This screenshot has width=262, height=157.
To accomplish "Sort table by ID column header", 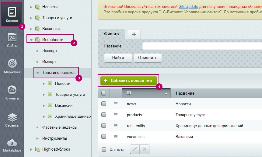I will click(146, 93).
